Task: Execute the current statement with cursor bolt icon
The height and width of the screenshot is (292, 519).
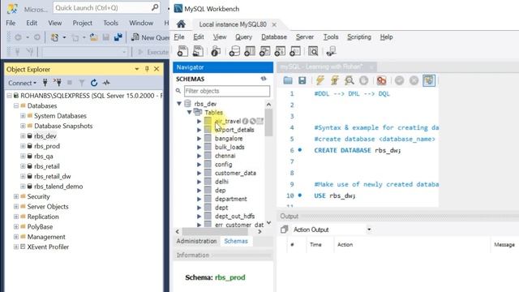Action: (335, 80)
